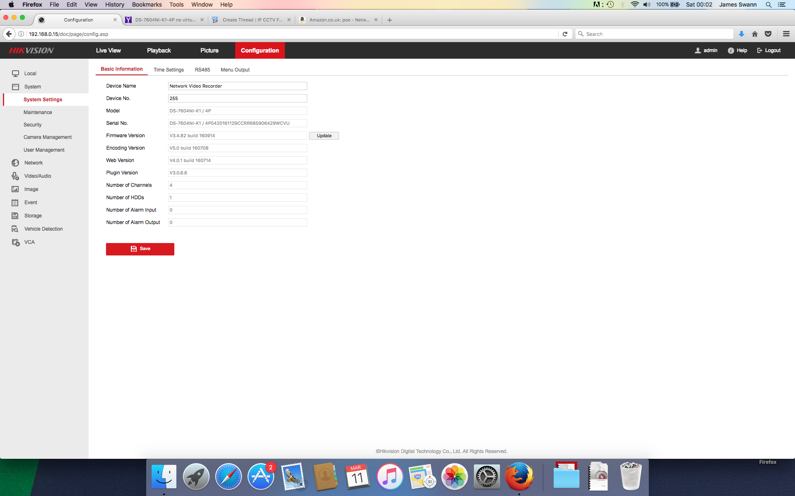Open Storage settings in the sidebar
The height and width of the screenshot is (496, 795).
pos(33,215)
